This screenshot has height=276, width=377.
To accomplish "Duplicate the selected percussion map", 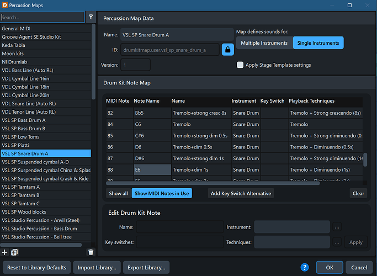I will tap(14, 252).
